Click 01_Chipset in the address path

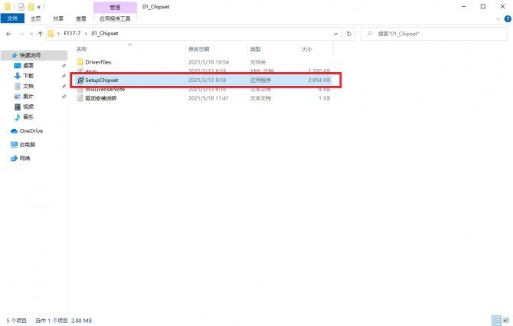click(105, 34)
